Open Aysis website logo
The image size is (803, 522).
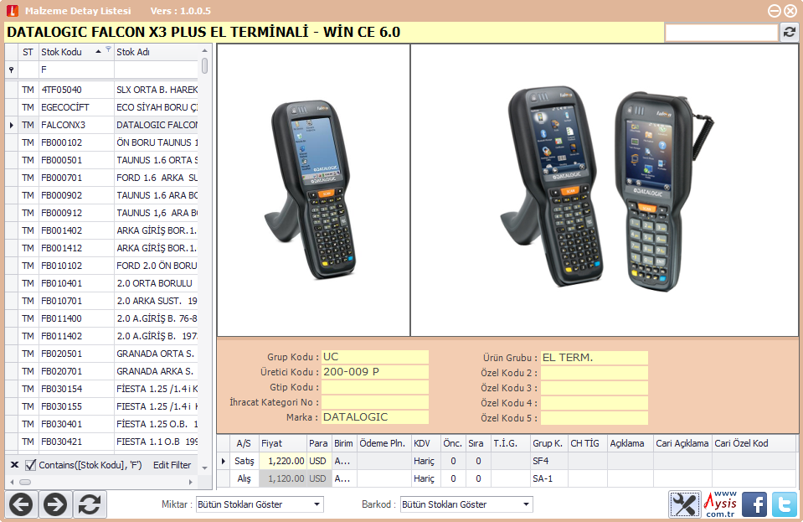[721, 504]
